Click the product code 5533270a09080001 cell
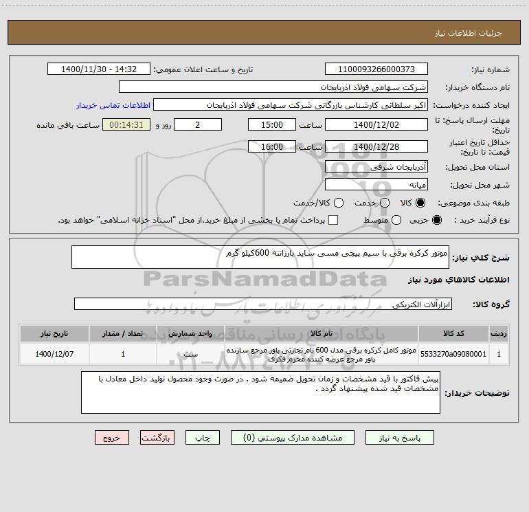The image size is (529, 512). (453, 354)
